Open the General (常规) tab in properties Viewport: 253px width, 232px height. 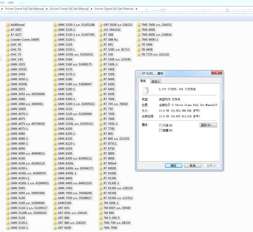pos(143,81)
